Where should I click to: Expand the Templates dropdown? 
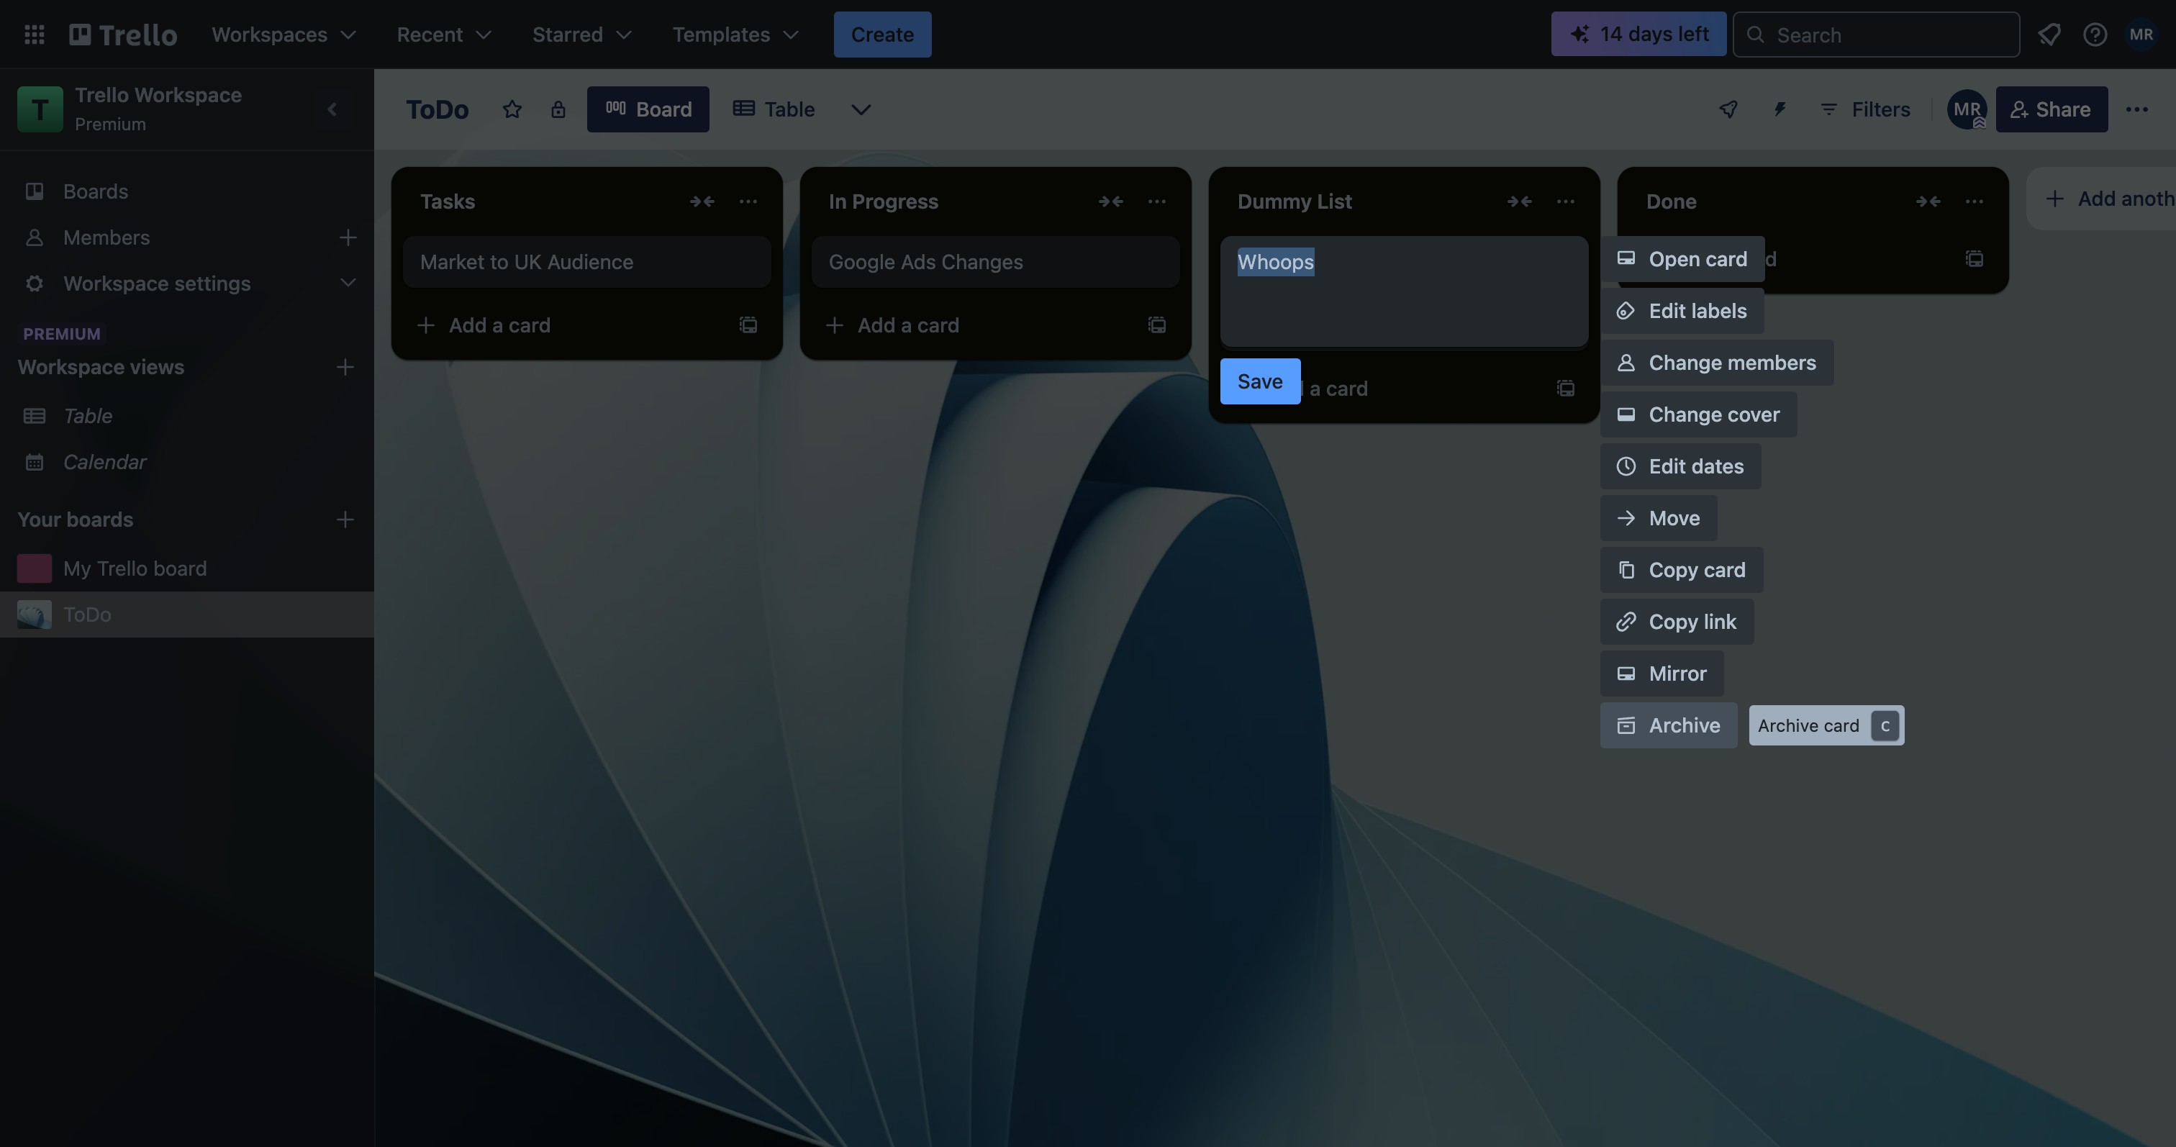click(735, 35)
